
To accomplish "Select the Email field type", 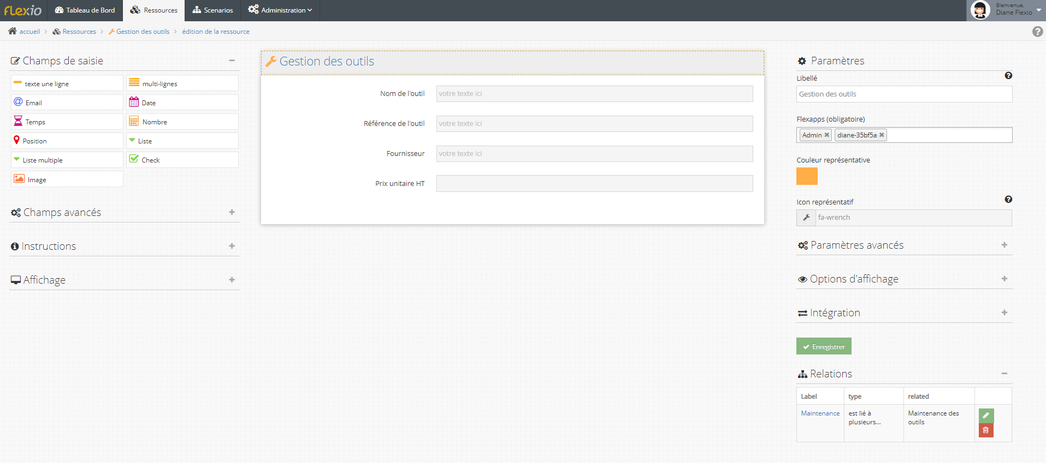I will point(67,103).
